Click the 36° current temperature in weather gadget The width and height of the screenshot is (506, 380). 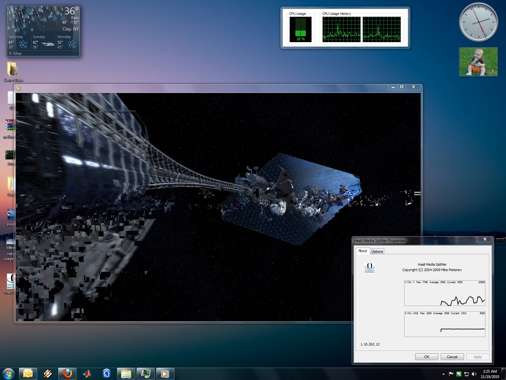(71, 11)
